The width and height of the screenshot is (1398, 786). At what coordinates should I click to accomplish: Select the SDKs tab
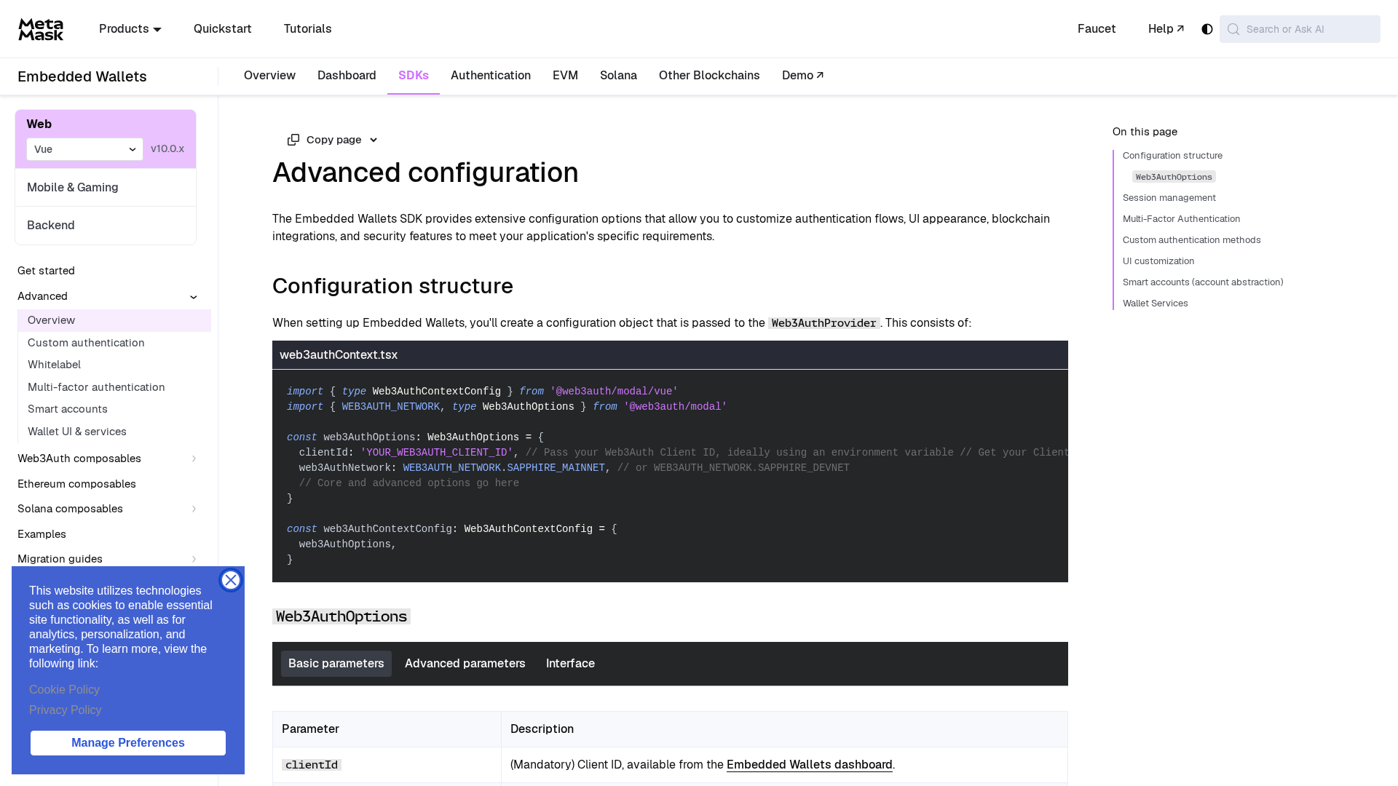[x=414, y=76]
